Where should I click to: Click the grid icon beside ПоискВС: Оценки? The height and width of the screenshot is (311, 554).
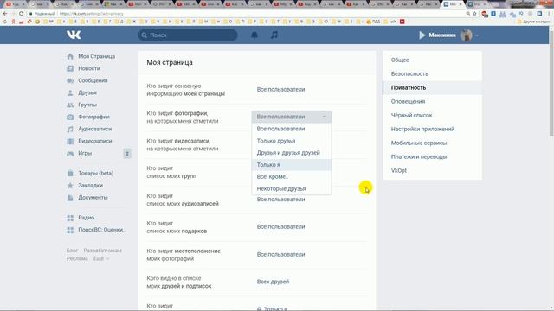70,230
